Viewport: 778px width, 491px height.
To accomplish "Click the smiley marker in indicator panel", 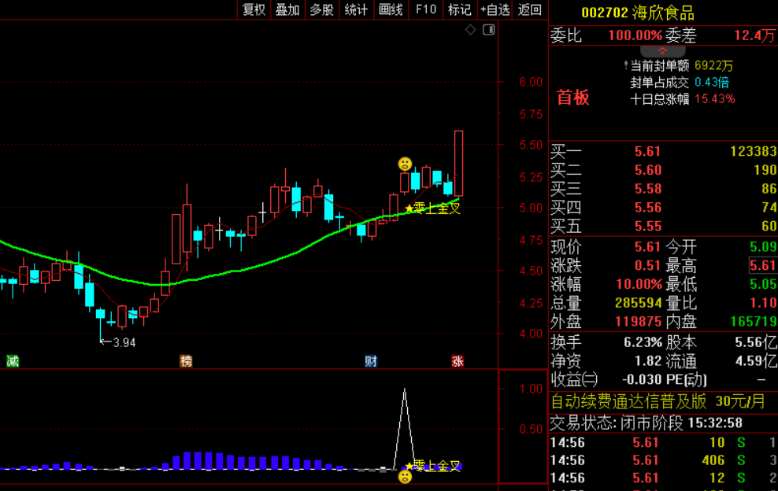I will pos(405,477).
